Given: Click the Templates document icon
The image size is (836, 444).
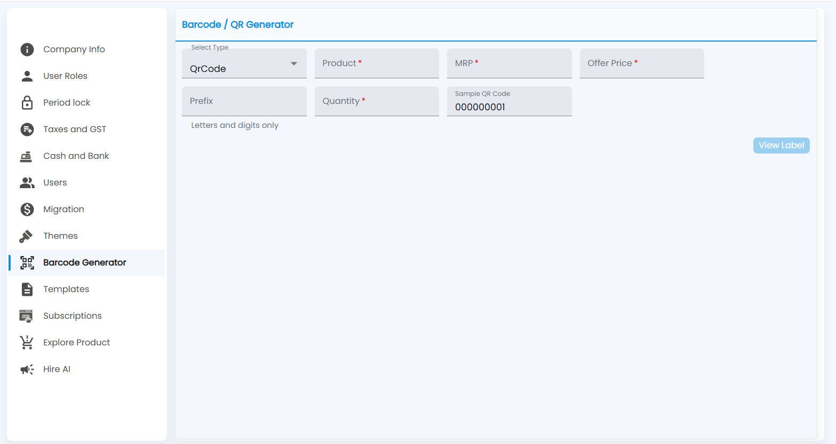Looking at the screenshot, I should pos(27,289).
